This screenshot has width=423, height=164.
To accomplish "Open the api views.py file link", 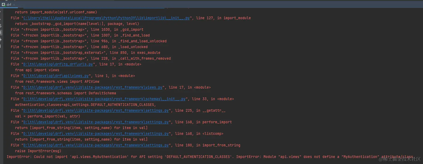I will tap(56, 76).
